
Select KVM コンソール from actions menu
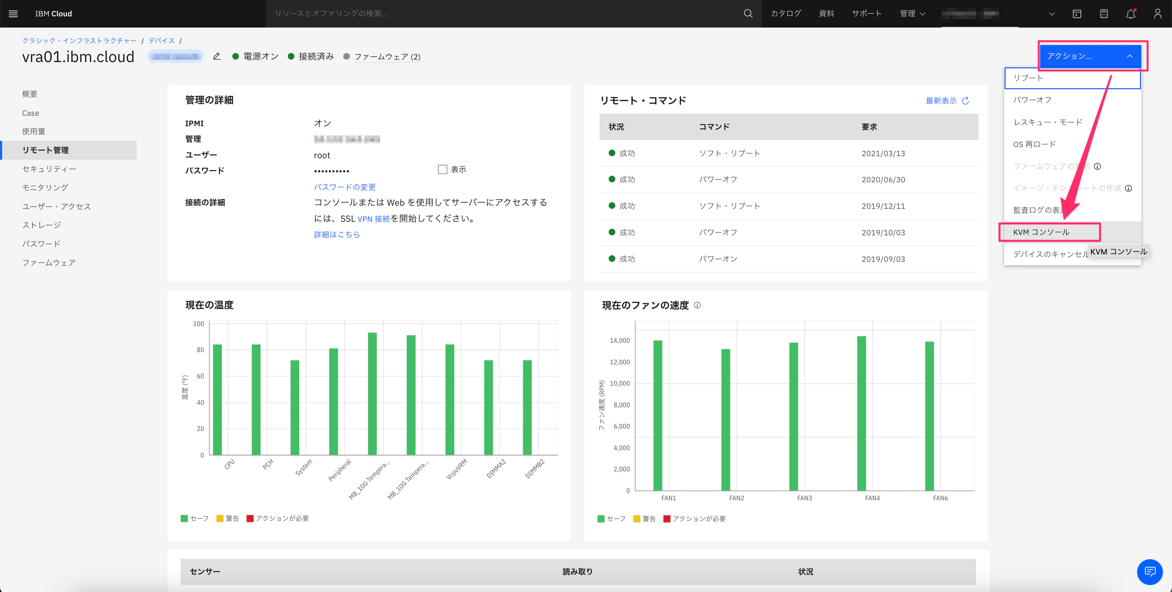1072,232
